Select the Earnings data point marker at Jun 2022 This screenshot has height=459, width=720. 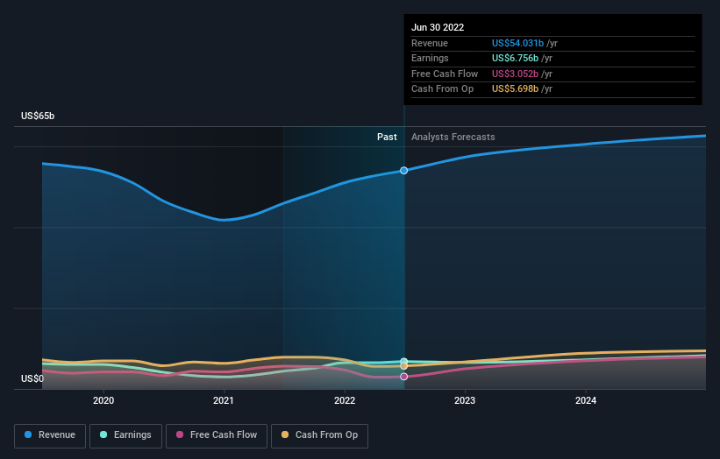click(x=403, y=361)
